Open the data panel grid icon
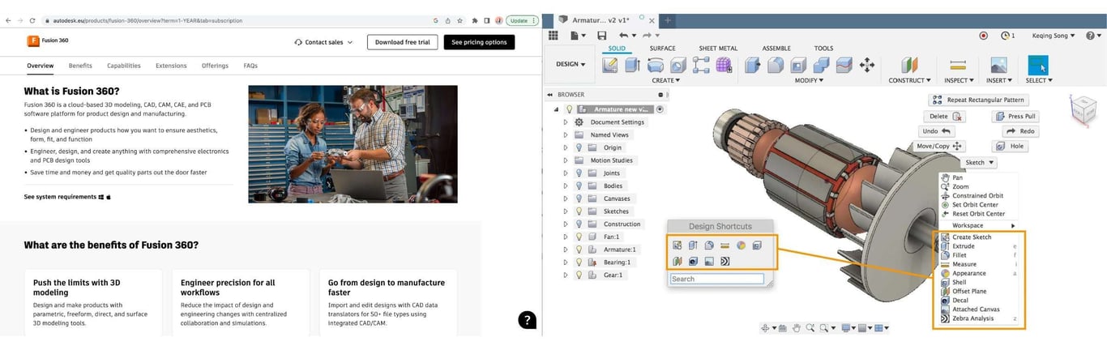Screen dimensions: 1107x350 click(x=553, y=36)
